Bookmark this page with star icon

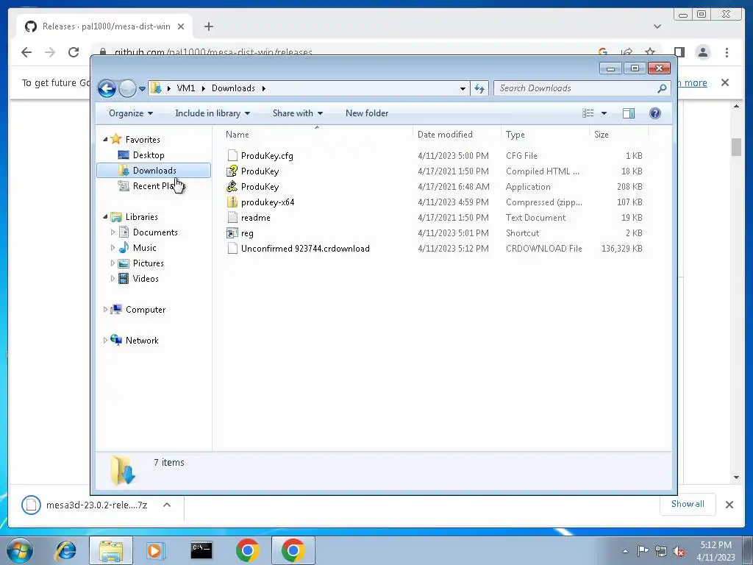[650, 52]
